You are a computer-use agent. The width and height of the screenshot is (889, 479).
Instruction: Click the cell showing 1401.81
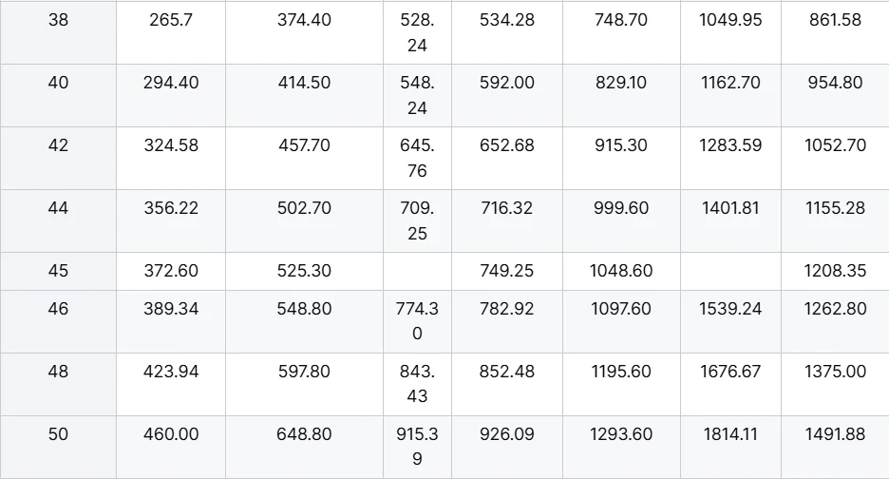point(730,208)
